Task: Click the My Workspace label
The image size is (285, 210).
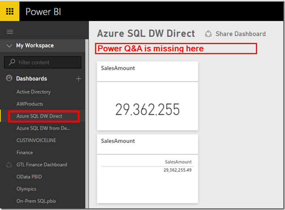Action: tap(35, 45)
